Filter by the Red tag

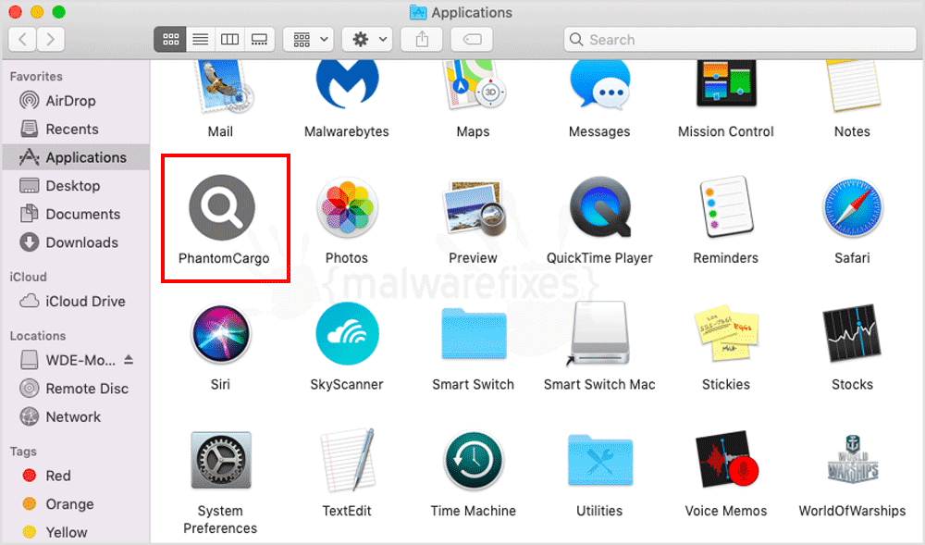tap(76, 476)
